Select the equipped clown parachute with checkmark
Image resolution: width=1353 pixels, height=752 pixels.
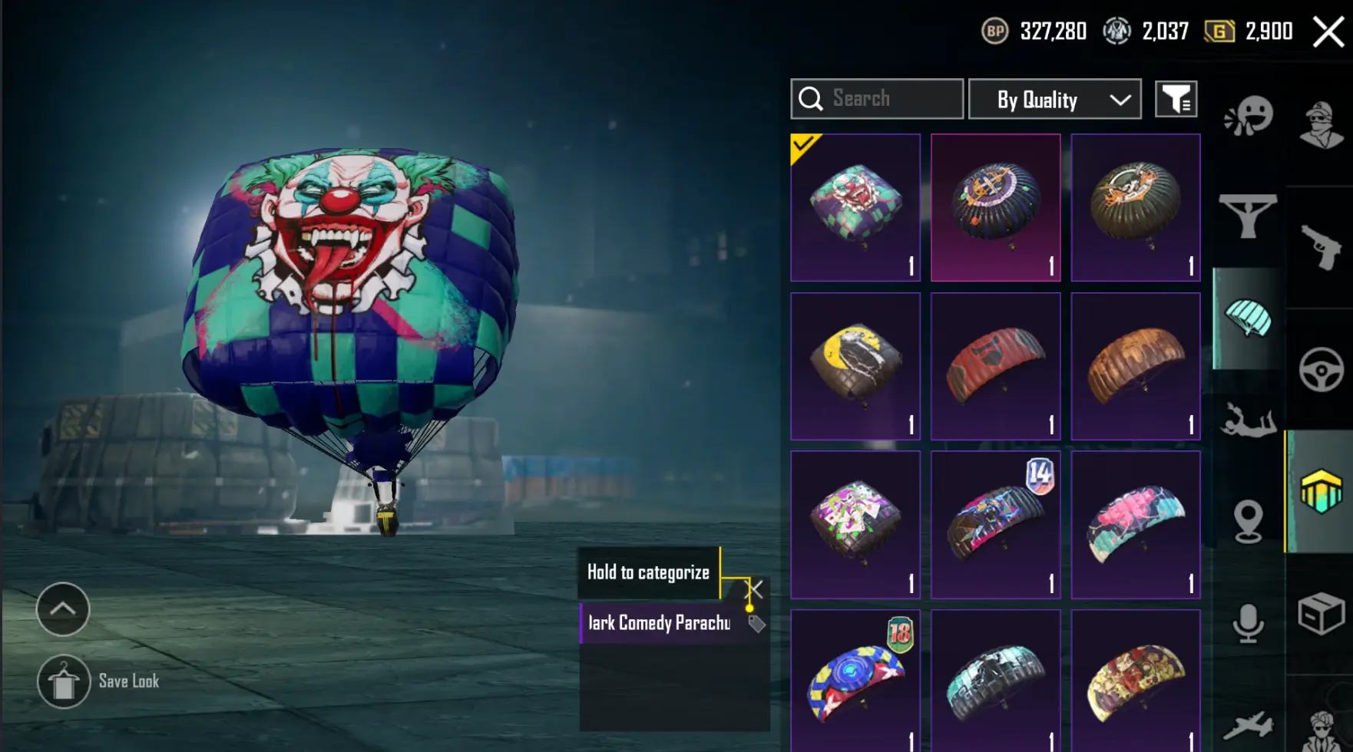(855, 207)
